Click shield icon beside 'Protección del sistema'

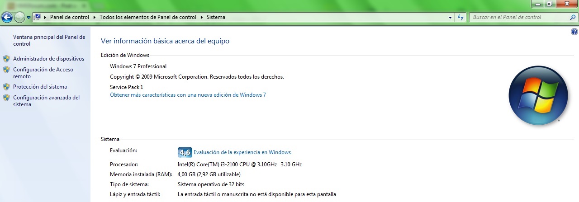(x=6, y=87)
